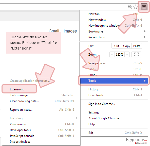Click the Cut button in Edit row
This screenshot has height=146, width=150.
[x=117, y=46]
